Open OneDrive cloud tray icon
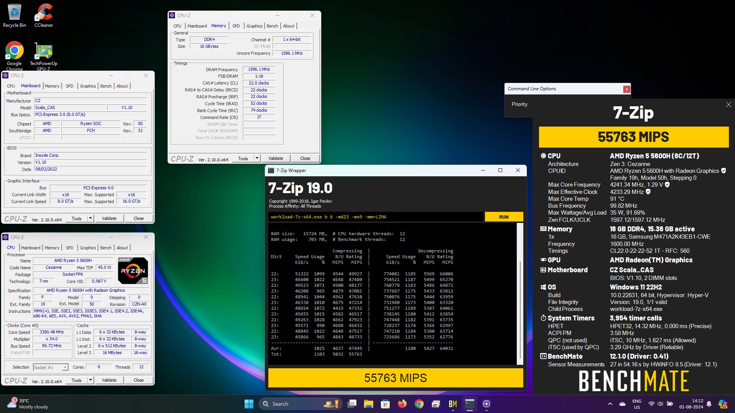Viewport: 735px width, 413px height. (622, 404)
